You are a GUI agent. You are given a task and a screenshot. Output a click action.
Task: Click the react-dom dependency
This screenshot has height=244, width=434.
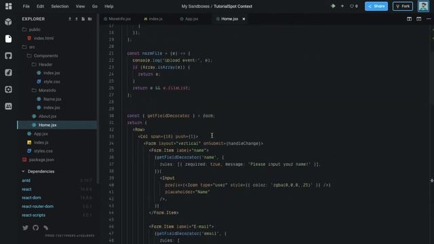31,197
